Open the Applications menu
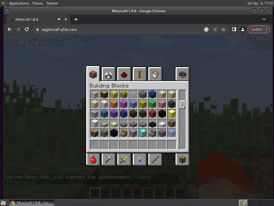The width and height of the screenshot is (274, 206). (19, 3)
